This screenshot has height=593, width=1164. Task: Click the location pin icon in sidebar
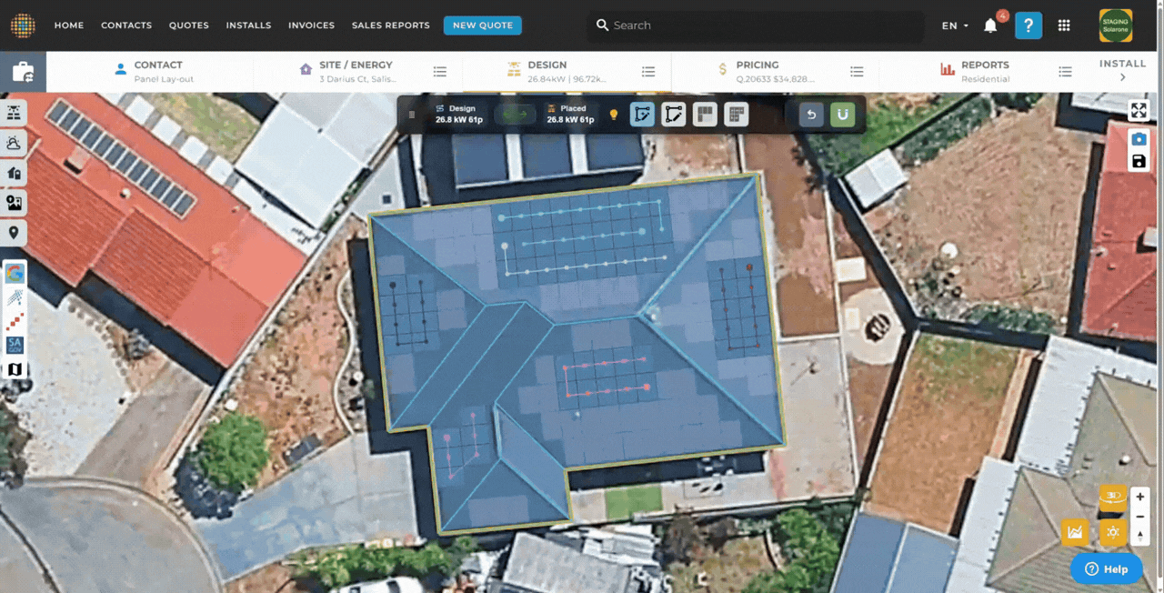(x=15, y=233)
